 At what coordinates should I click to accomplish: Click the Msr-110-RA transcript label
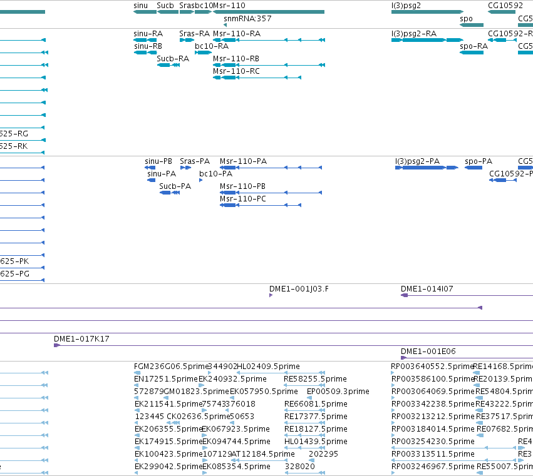(237, 34)
